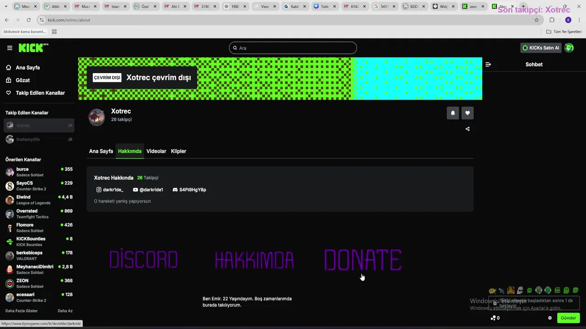Select the Hakkımda tab
The width and height of the screenshot is (586, 329).
coord(130,151)
